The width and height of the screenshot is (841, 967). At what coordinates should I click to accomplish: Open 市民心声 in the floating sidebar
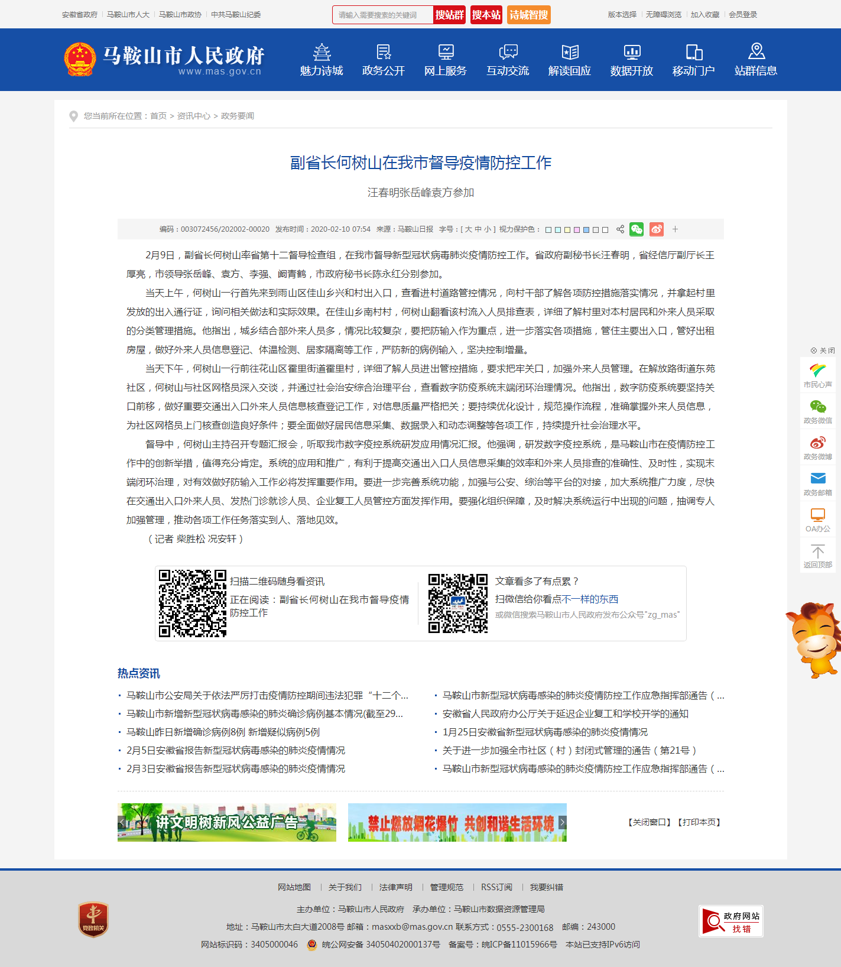click(x=817, y=375)
